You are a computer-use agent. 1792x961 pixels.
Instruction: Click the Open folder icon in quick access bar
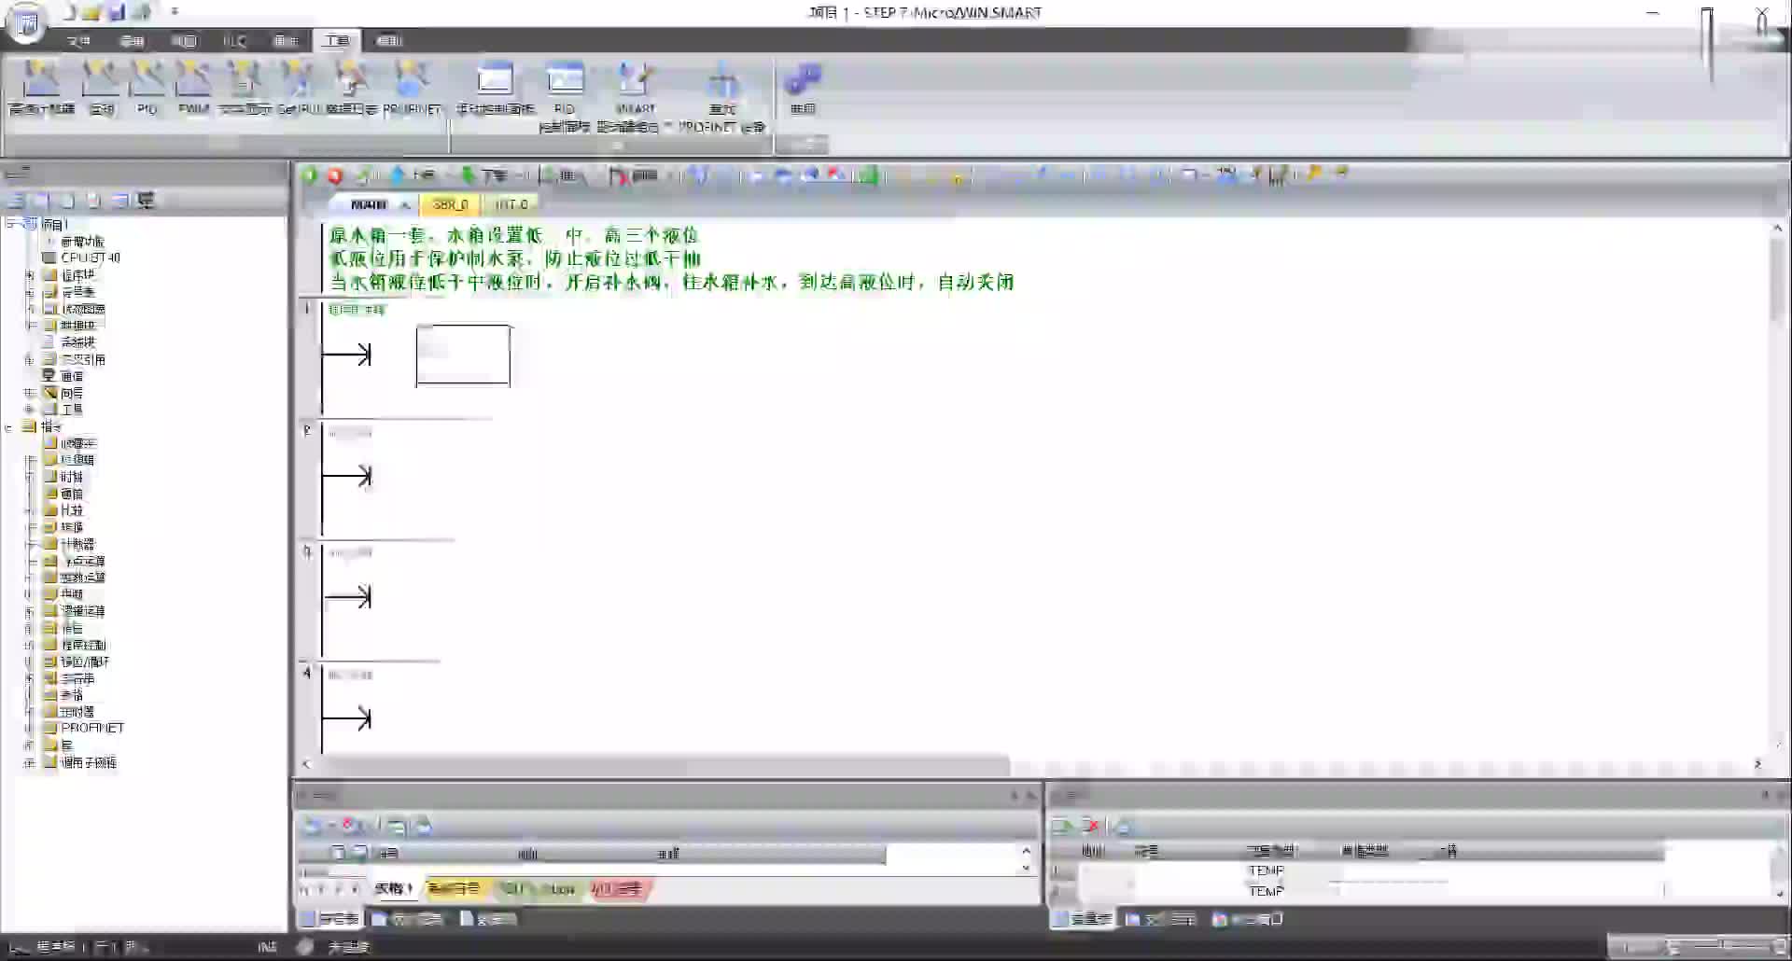91,13
